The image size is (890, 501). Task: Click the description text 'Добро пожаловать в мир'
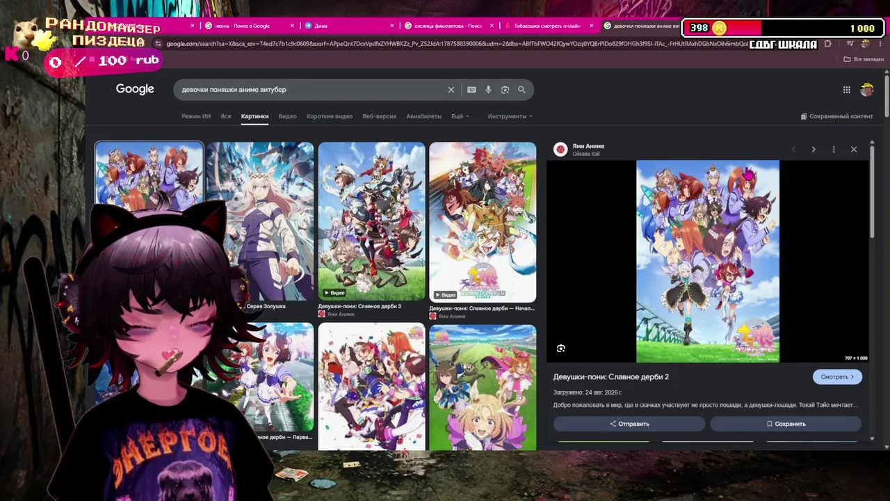(x=706, y=405)
